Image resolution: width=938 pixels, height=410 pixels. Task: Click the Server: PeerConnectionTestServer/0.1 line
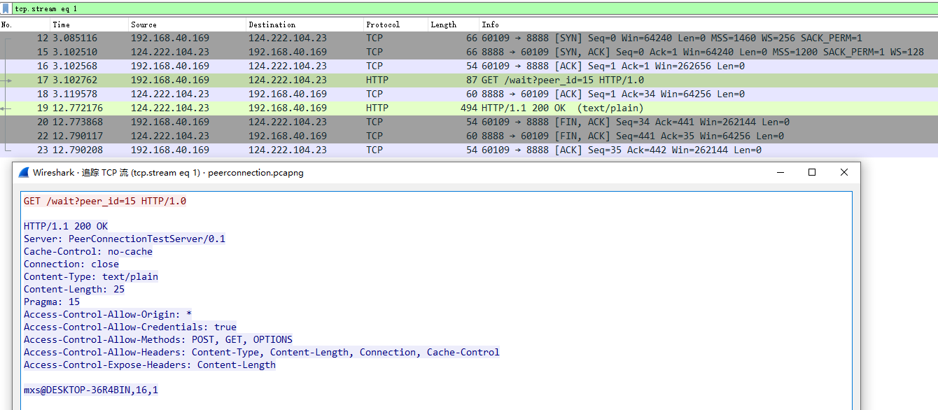pos(125,239)
